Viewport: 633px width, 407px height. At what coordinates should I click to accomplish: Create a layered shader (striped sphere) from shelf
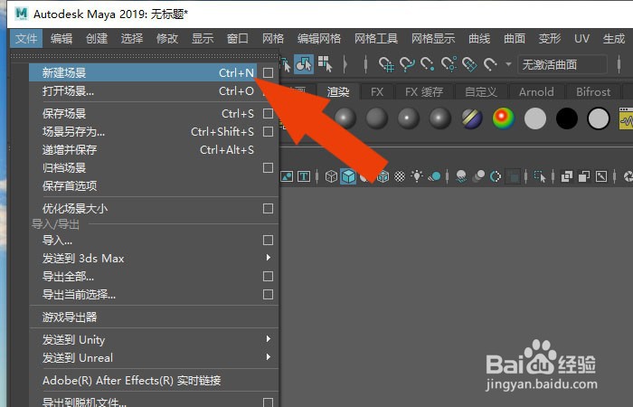pos(471,118)
